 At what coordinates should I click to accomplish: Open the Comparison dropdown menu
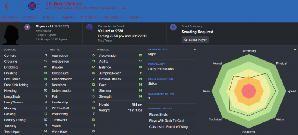click(114, 17)
